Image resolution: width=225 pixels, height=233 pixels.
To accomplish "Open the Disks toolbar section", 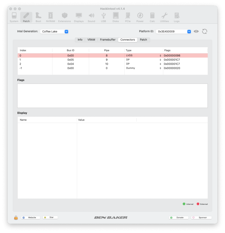I will (x=116, y=17).
